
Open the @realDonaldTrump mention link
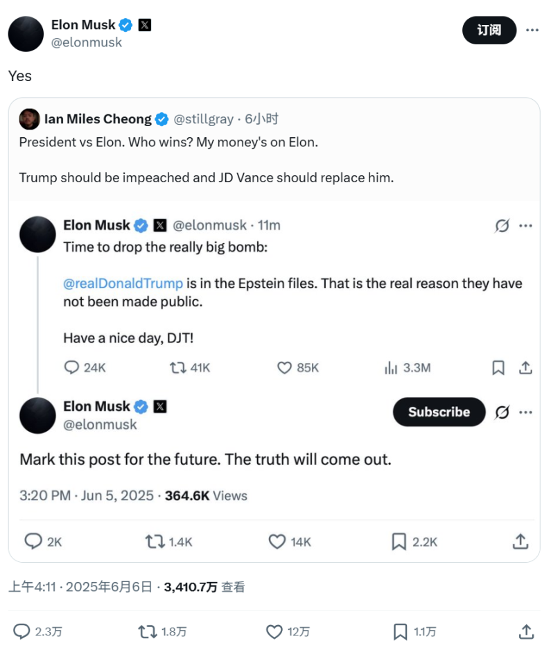tap(123, 283)
